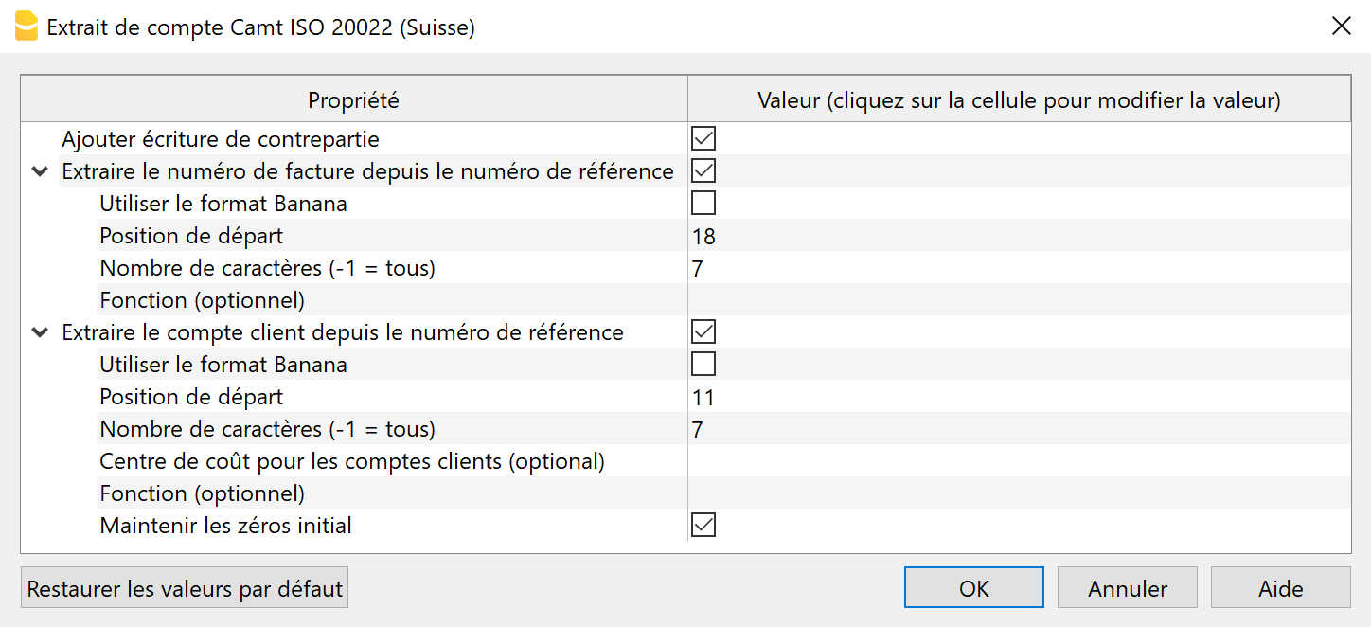Image resolution: width=1371 pixels, height=627 pixels.
Task: Close the Extrait de compte Camt dialog
Action: [x=1341, y=27]
